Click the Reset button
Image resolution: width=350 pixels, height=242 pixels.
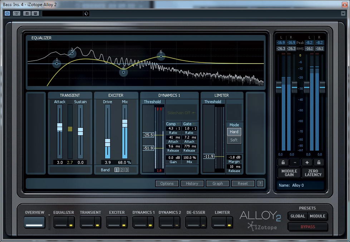click(x=243, y=183)
